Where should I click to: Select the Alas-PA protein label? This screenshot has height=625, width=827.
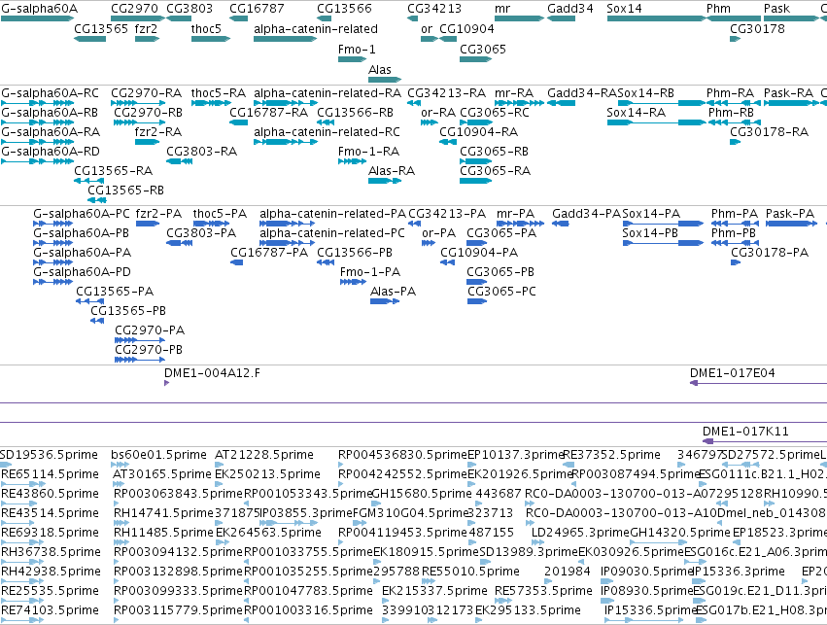coord(393,292)
